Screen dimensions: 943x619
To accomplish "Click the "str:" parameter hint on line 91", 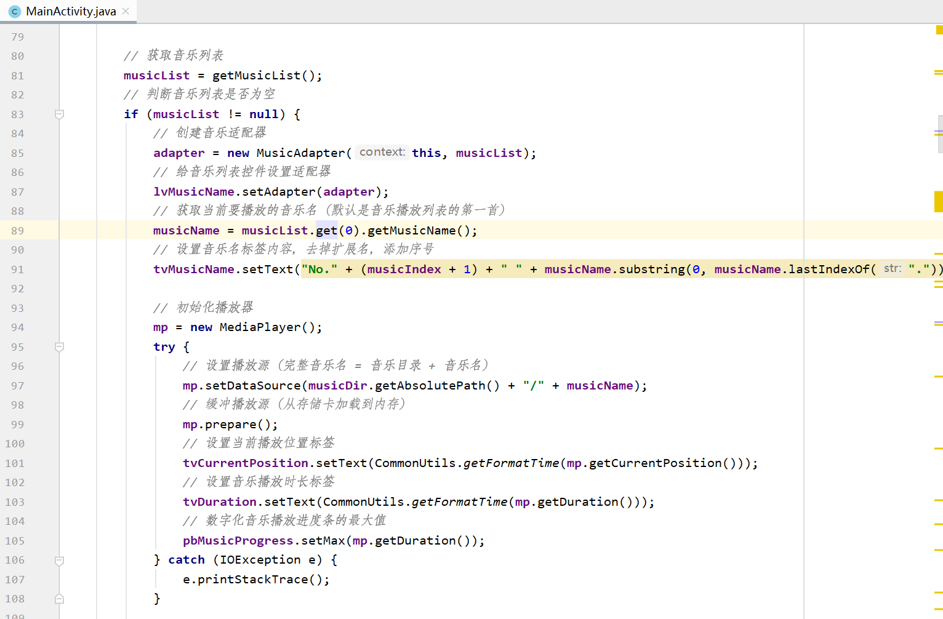I will 893,268.
